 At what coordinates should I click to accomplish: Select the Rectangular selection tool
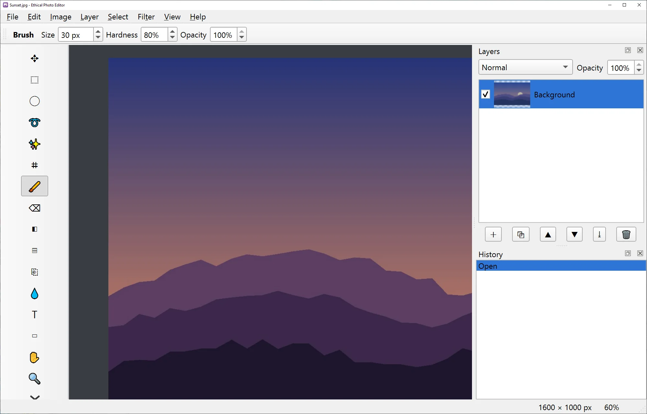pyautogui.click(x=35, y=80)
